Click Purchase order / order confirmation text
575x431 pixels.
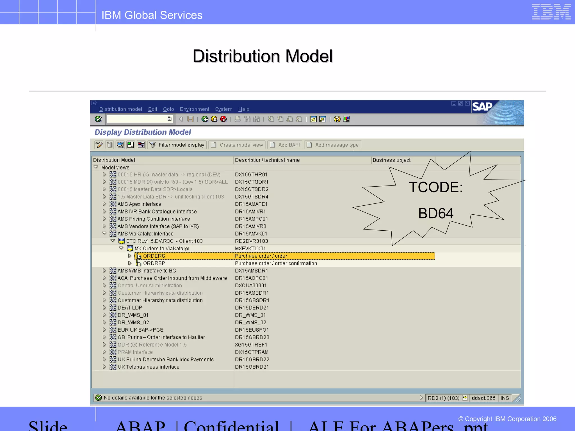click(x=276, y=263)
